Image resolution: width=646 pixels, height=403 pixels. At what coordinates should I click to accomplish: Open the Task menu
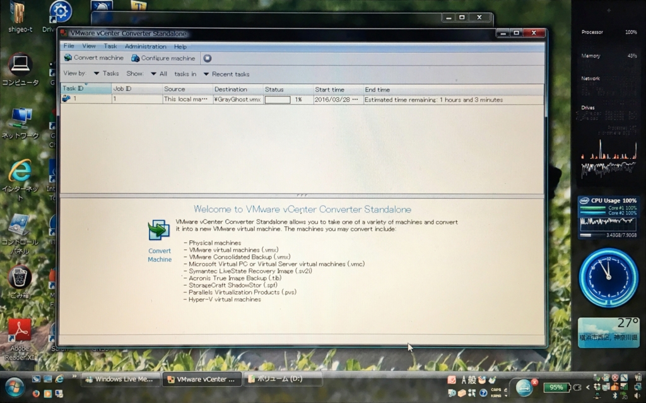(110, 46)
